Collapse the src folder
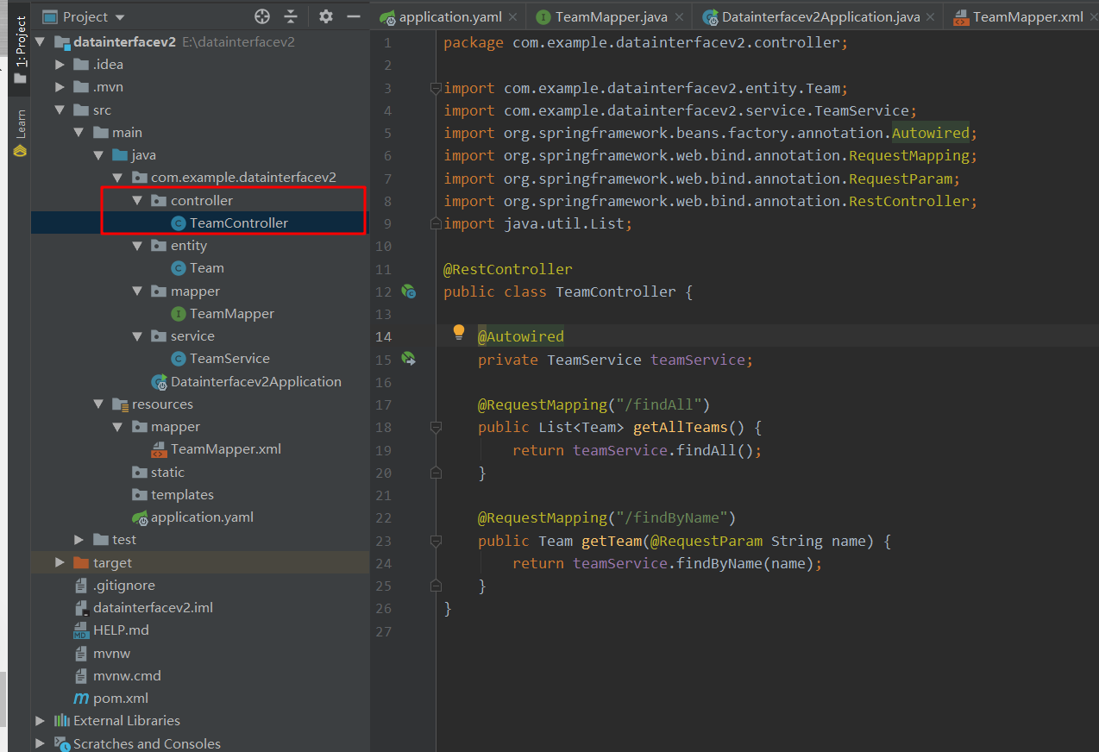This screenshot has width=1099, height=752. click(60, 110)
